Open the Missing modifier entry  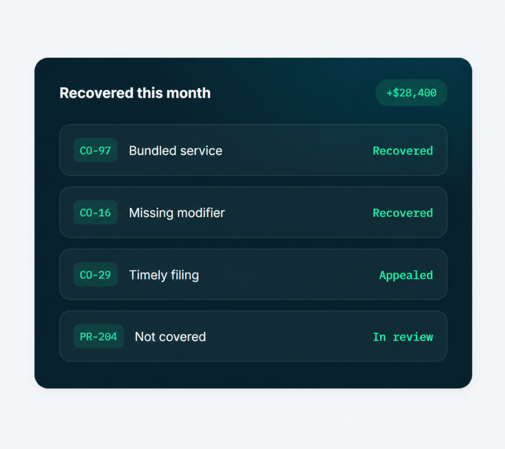coord(253,213)
